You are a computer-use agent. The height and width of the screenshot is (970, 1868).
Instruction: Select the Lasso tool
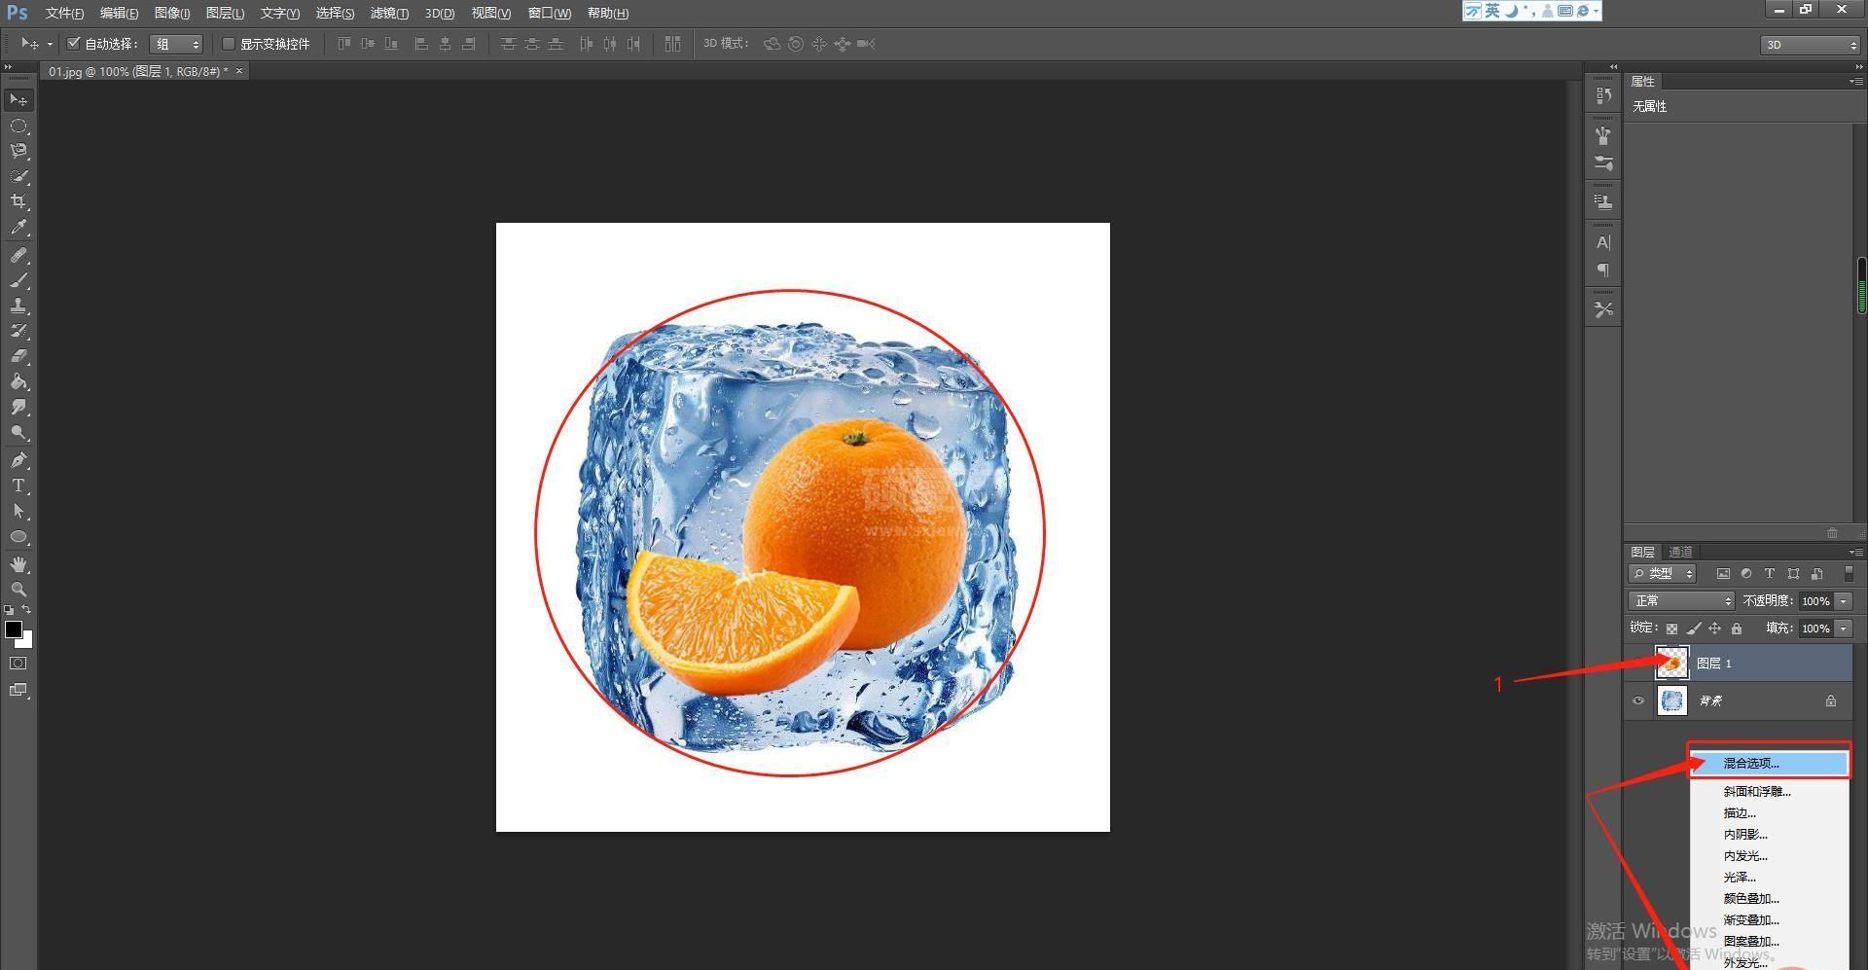(18, 151)
